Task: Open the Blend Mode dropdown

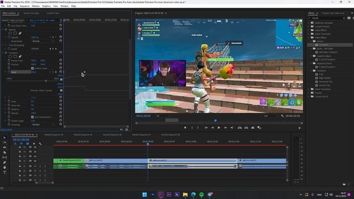Action: (43, 41)
